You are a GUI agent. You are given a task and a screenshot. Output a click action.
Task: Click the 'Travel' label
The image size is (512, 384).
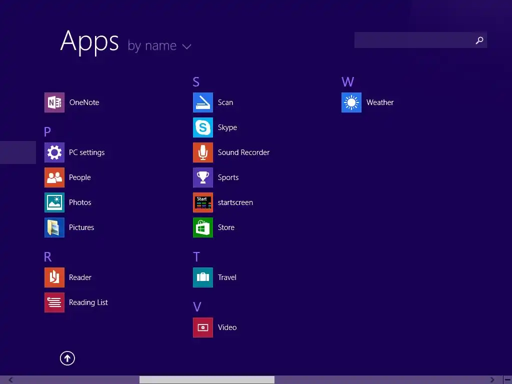(x=227, y=277)
